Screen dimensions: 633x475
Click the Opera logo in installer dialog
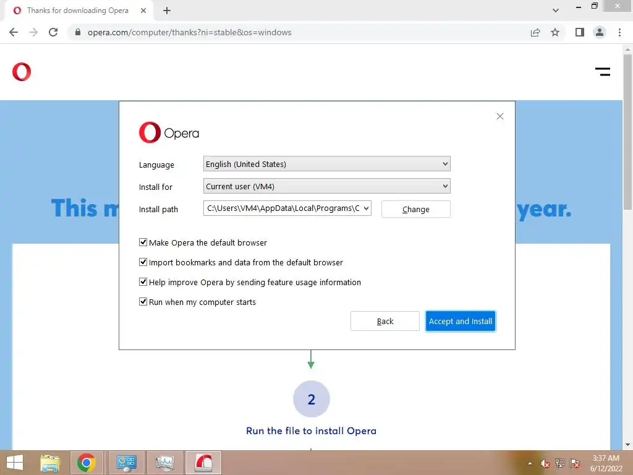coord(169,132)
